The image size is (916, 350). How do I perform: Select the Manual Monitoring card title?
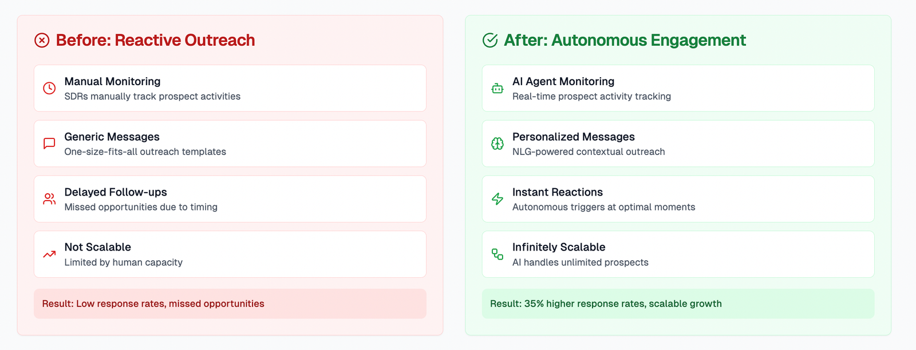pos(112,82)
